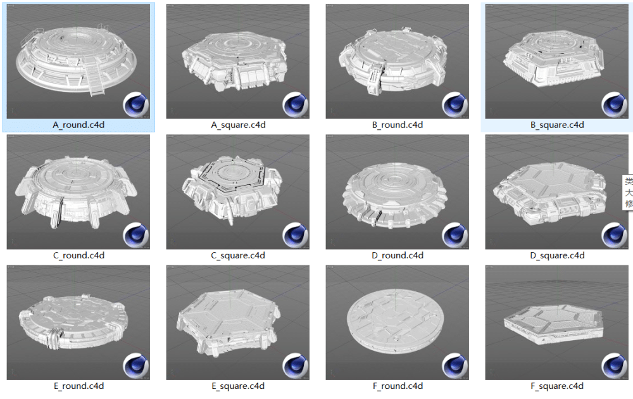
Task: Click the Cinema 4D badge on D_round.c4d
Action: click(x=454, y=235)
